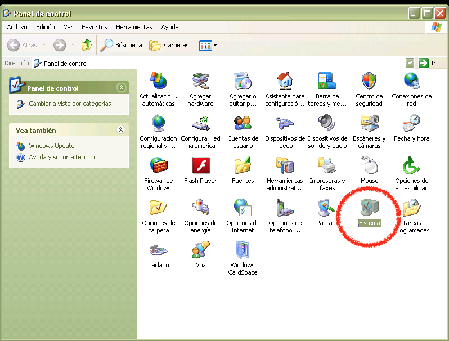This screenshot has height=341, width=449.
Task: Open the address bar dropdown arrow
Action: pos(410,62)
